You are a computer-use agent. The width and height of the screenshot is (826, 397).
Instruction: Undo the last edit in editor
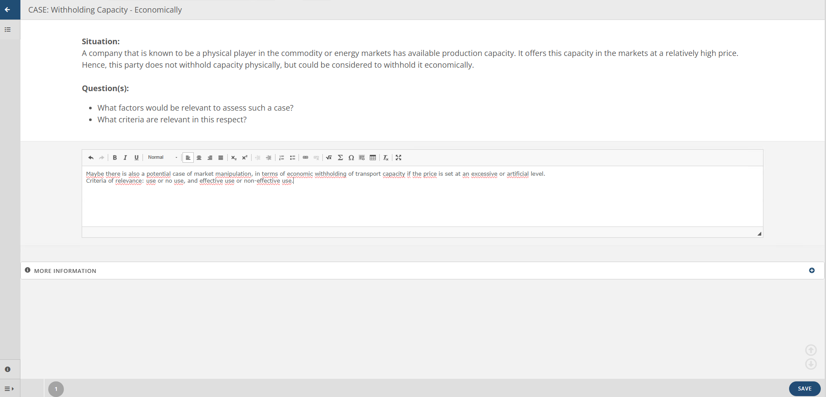(91, 157)
